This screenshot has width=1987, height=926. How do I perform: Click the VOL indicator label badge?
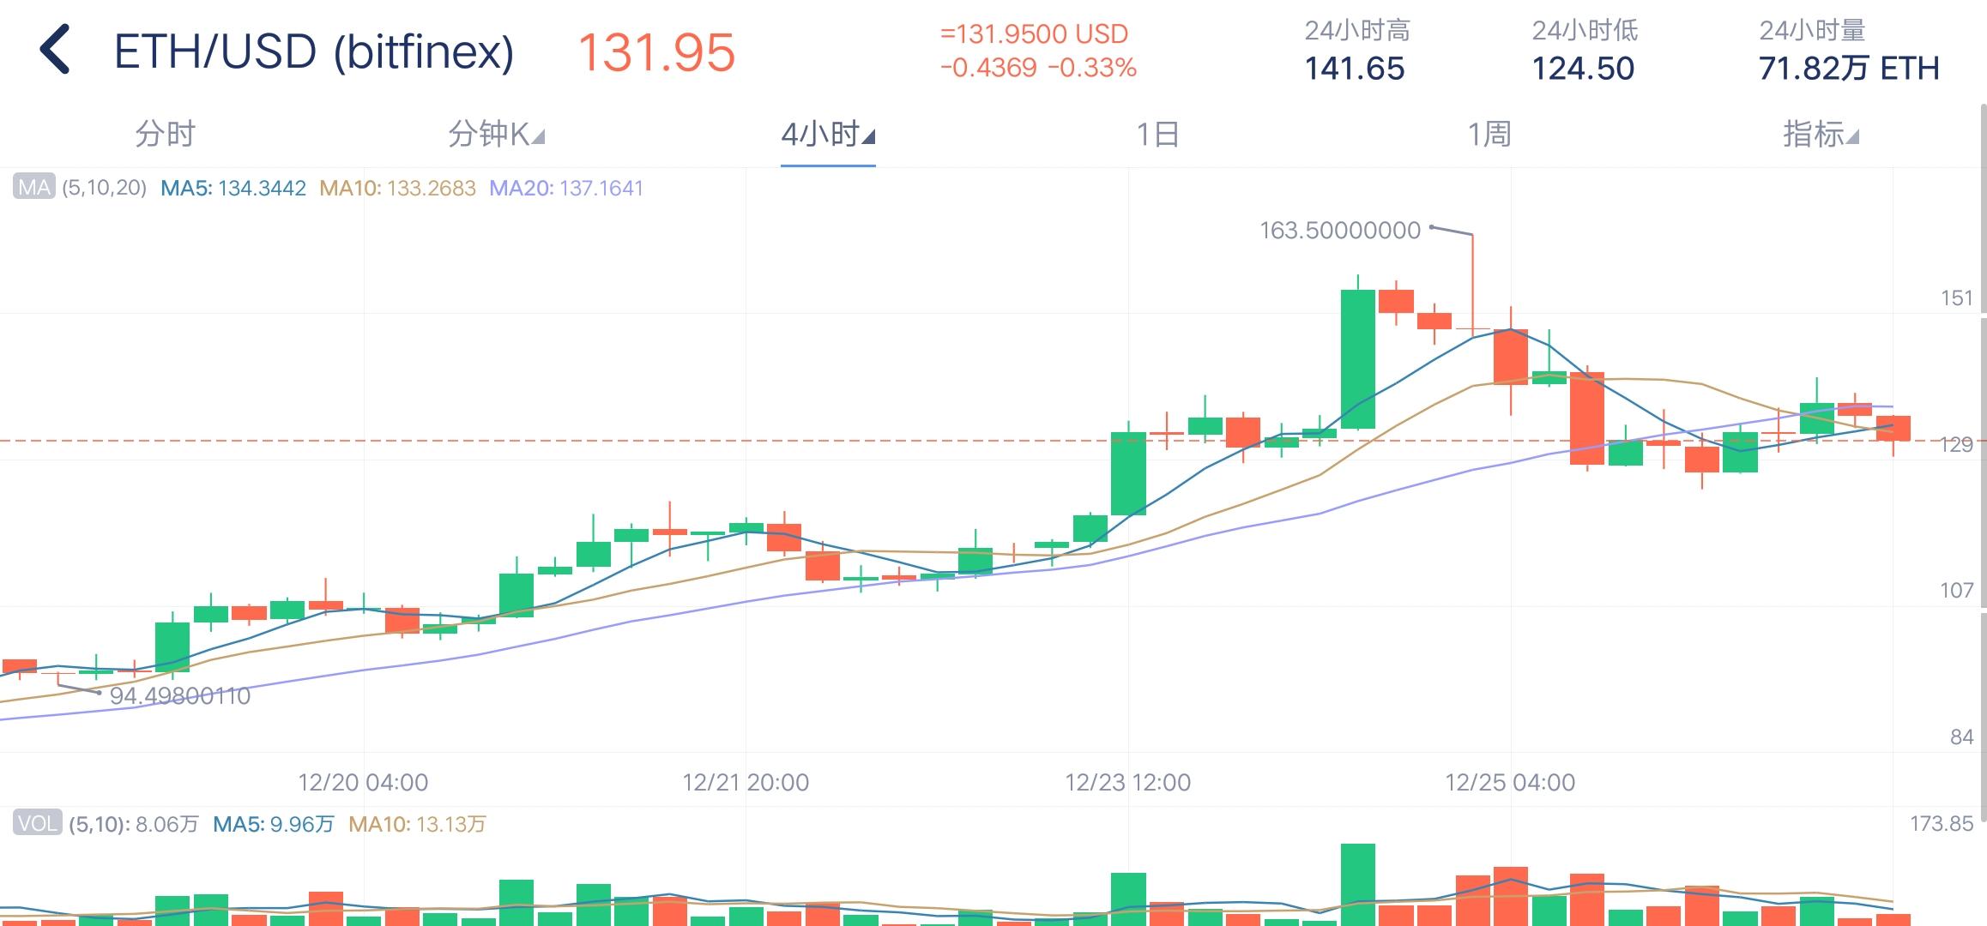pyautogui.click(x=37, y=823)
